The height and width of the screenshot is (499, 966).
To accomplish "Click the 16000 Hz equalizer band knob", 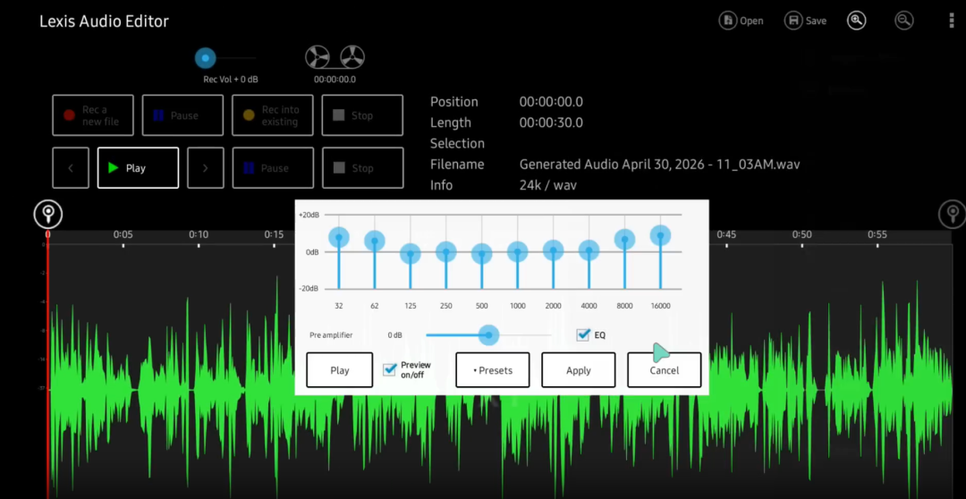I will pyautogui.click(x=660, y=235).
